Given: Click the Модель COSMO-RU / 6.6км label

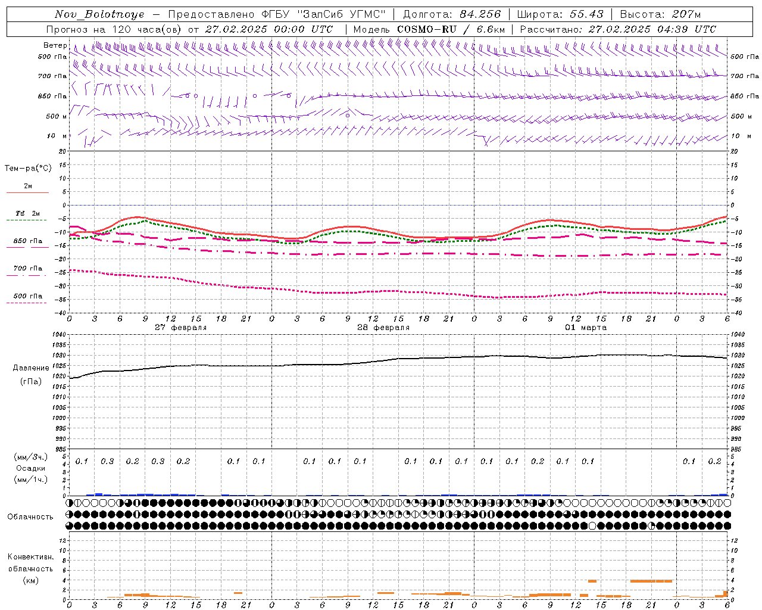Looking at the screenshot, I should click(x=429, y=29).
